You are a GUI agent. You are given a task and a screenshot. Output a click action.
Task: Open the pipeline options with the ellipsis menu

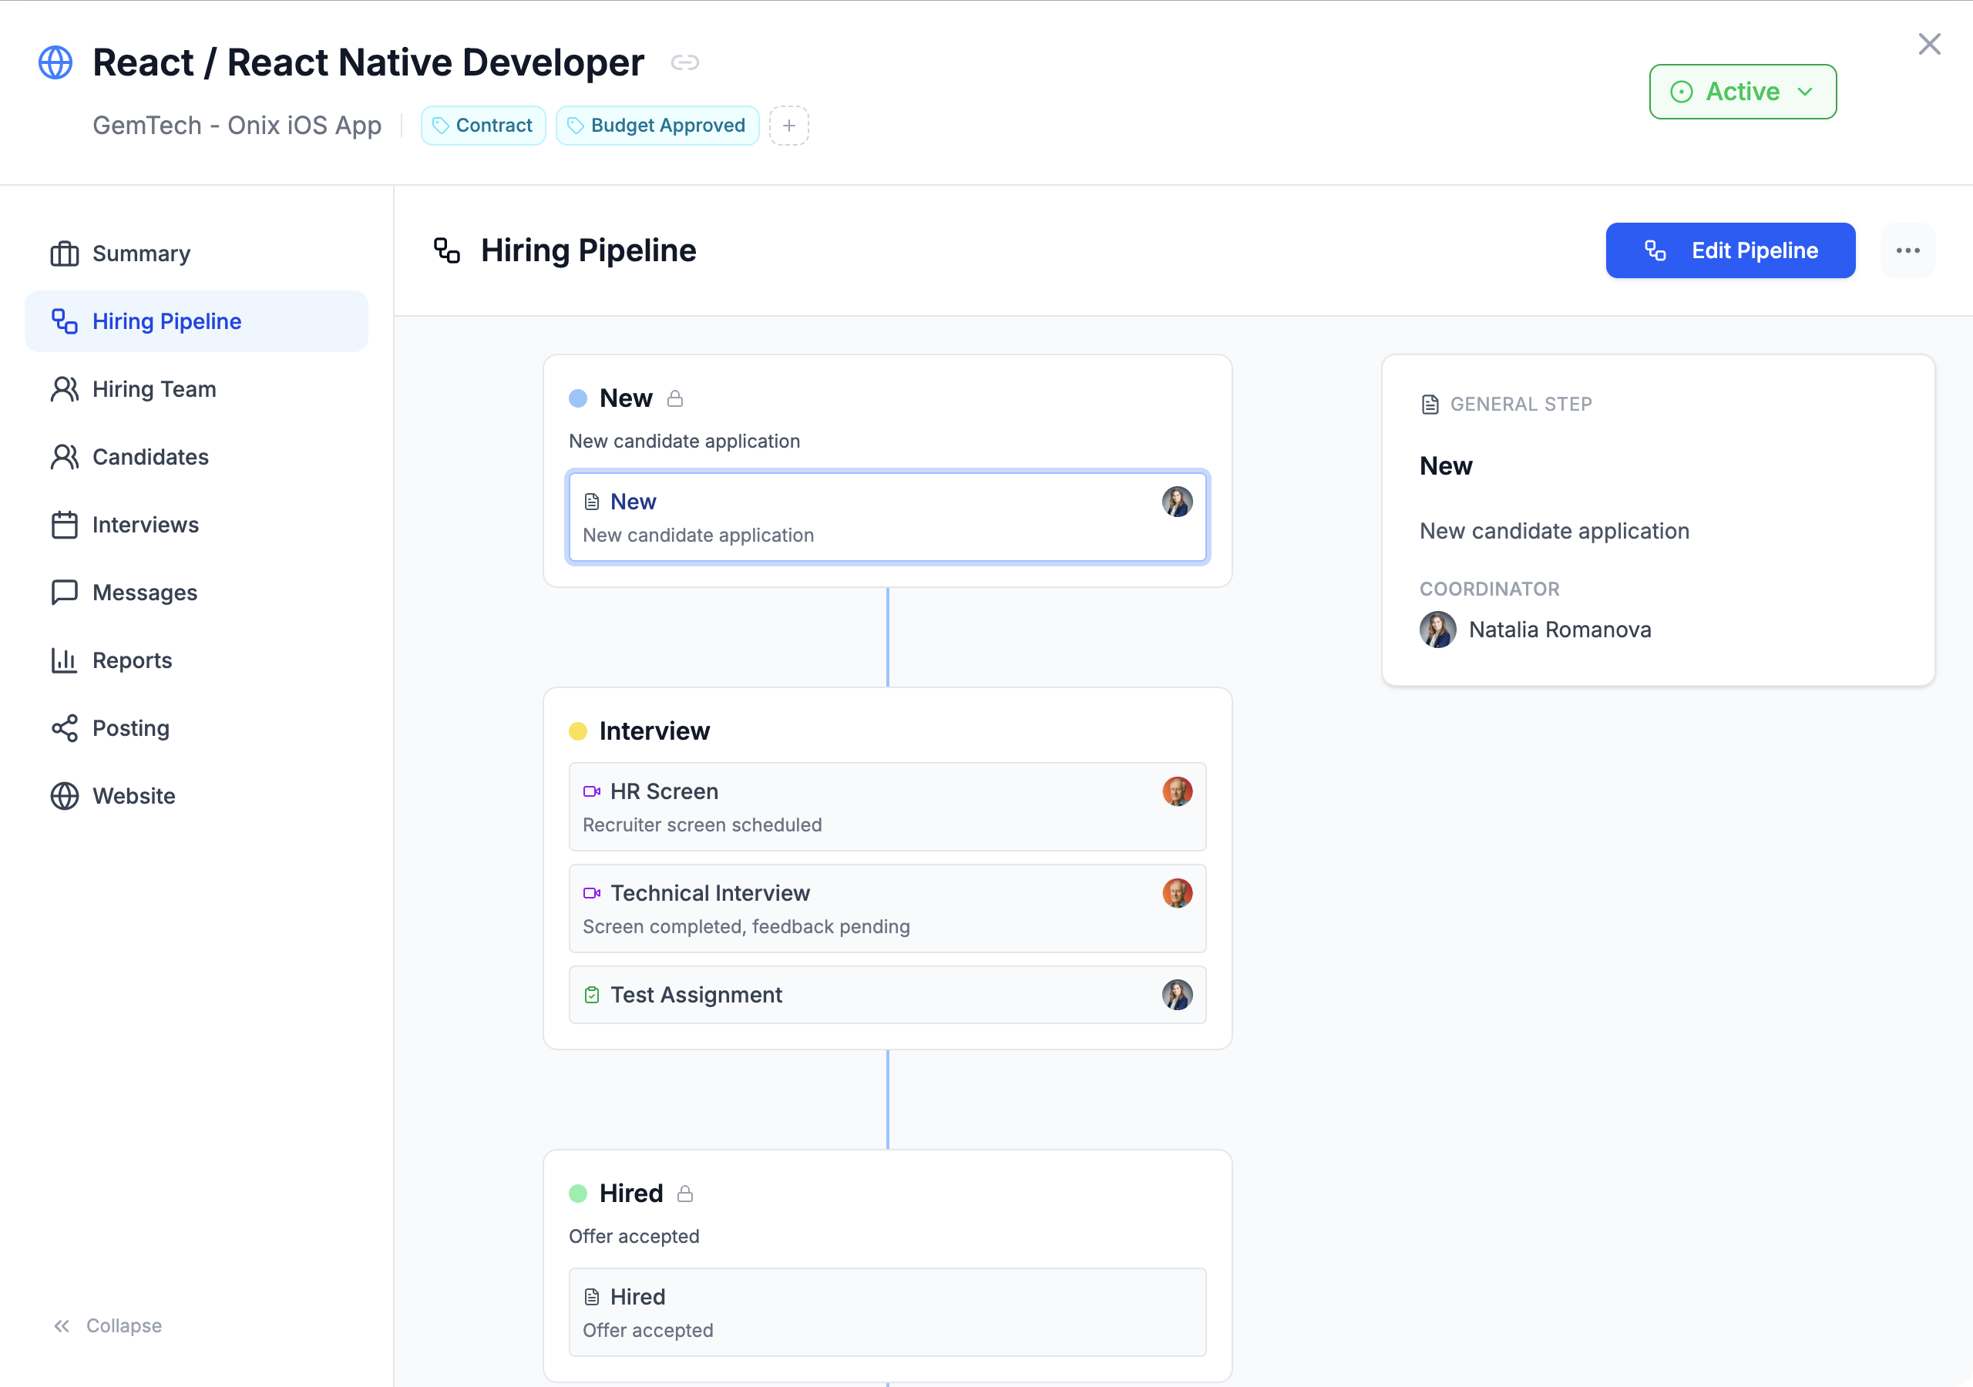point(1908,250)
